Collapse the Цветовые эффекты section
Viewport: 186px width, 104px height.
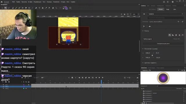click(x=143, y=63)
